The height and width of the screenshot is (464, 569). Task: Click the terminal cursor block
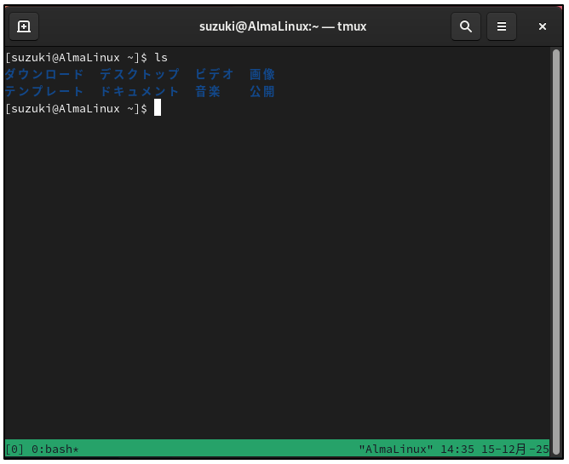158,109
